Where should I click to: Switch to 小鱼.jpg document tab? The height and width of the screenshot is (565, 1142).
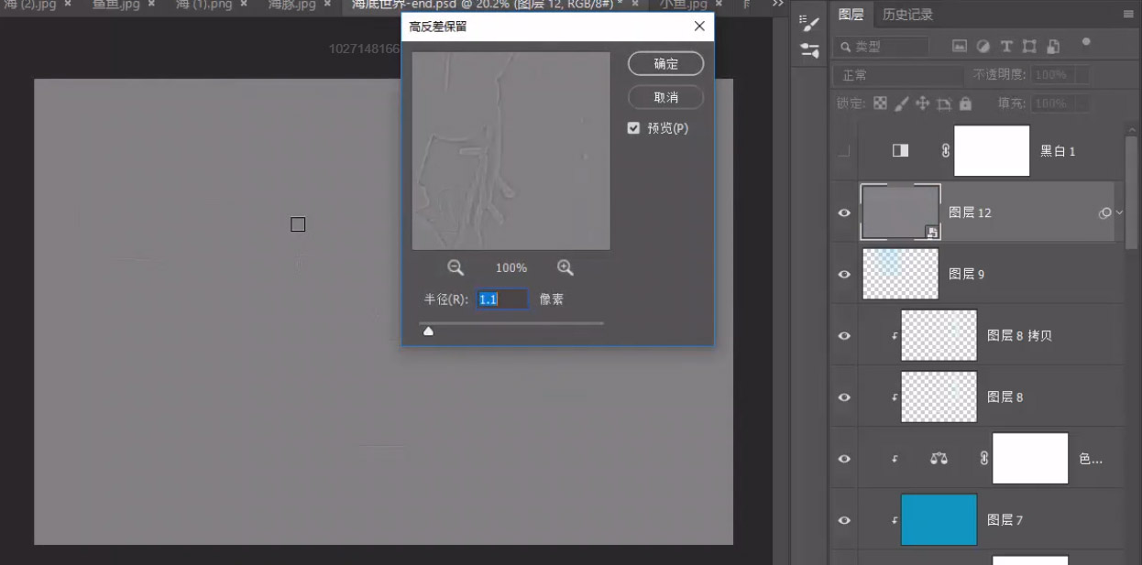tap(684, 5)
